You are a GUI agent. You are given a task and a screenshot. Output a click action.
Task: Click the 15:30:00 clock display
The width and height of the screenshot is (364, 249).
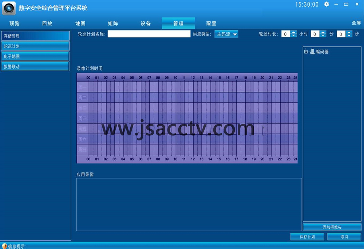[306, 4]
